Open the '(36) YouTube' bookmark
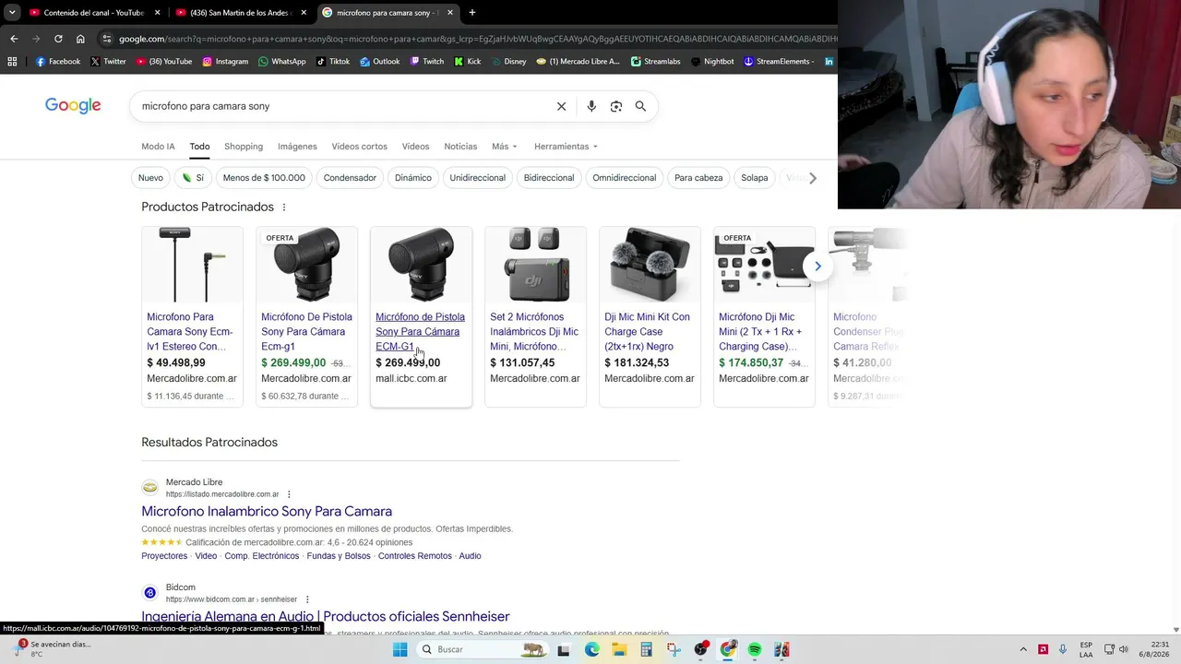The height and width of the screenshot is (664, 1181). [164, 62]
